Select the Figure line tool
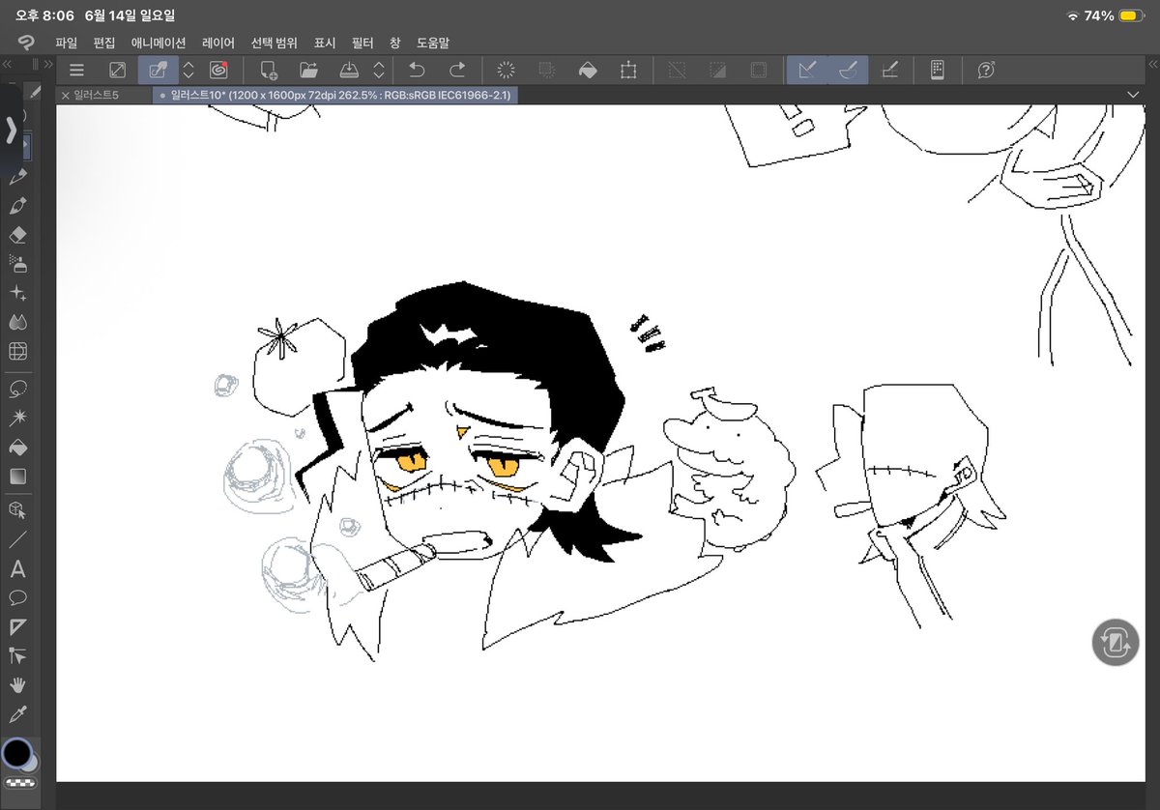 click(17, 539)
